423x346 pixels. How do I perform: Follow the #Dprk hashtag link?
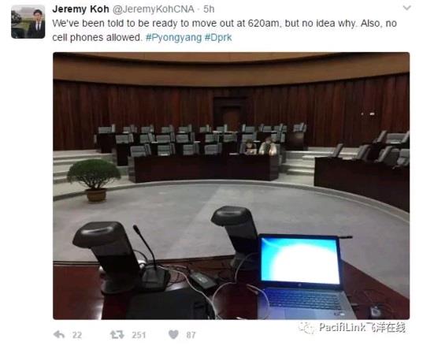[x=218, y=38]
